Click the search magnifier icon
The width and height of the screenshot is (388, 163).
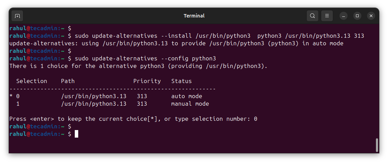point(313,16)
